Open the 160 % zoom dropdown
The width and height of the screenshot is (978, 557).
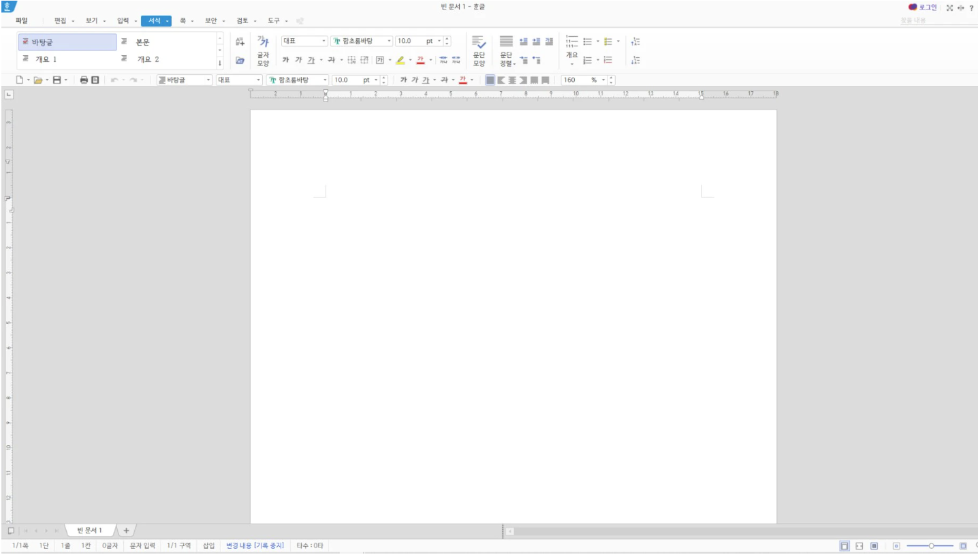tap(603, 80)
